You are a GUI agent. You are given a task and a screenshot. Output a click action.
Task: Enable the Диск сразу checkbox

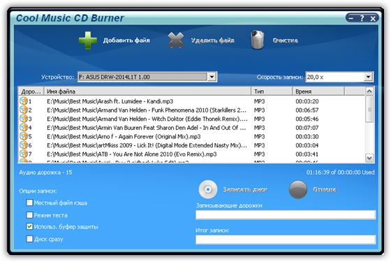[x=29, y=239]
